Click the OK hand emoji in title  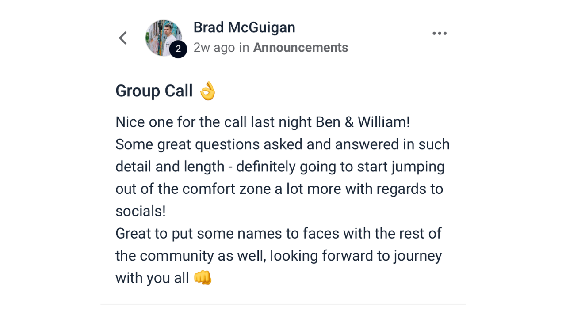207,91
